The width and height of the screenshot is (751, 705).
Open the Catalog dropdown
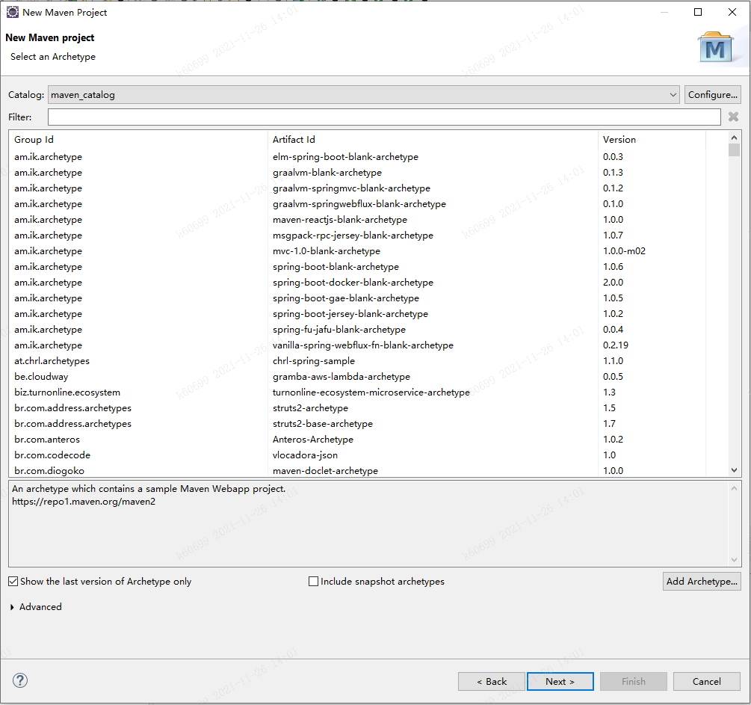pyautogui.click(x=672, y=94)
